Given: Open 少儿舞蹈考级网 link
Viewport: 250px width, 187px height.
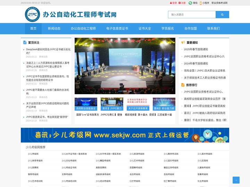Looking at the screenshot, I should click(x=103, y=161).
